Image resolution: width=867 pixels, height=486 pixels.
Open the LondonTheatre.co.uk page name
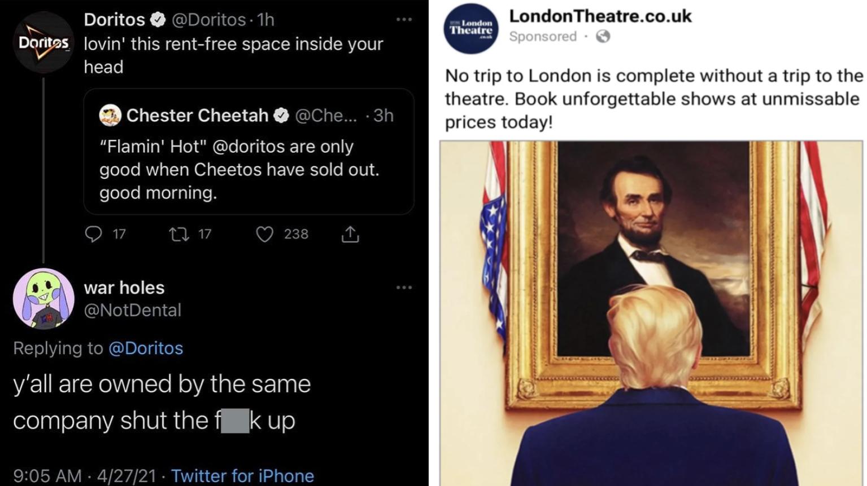pyautogui.click(x=600, y=16)
